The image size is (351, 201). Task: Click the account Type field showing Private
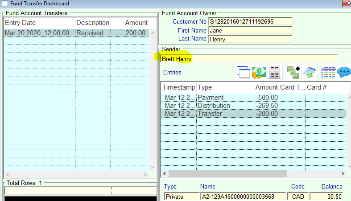(x=182, y=197)
